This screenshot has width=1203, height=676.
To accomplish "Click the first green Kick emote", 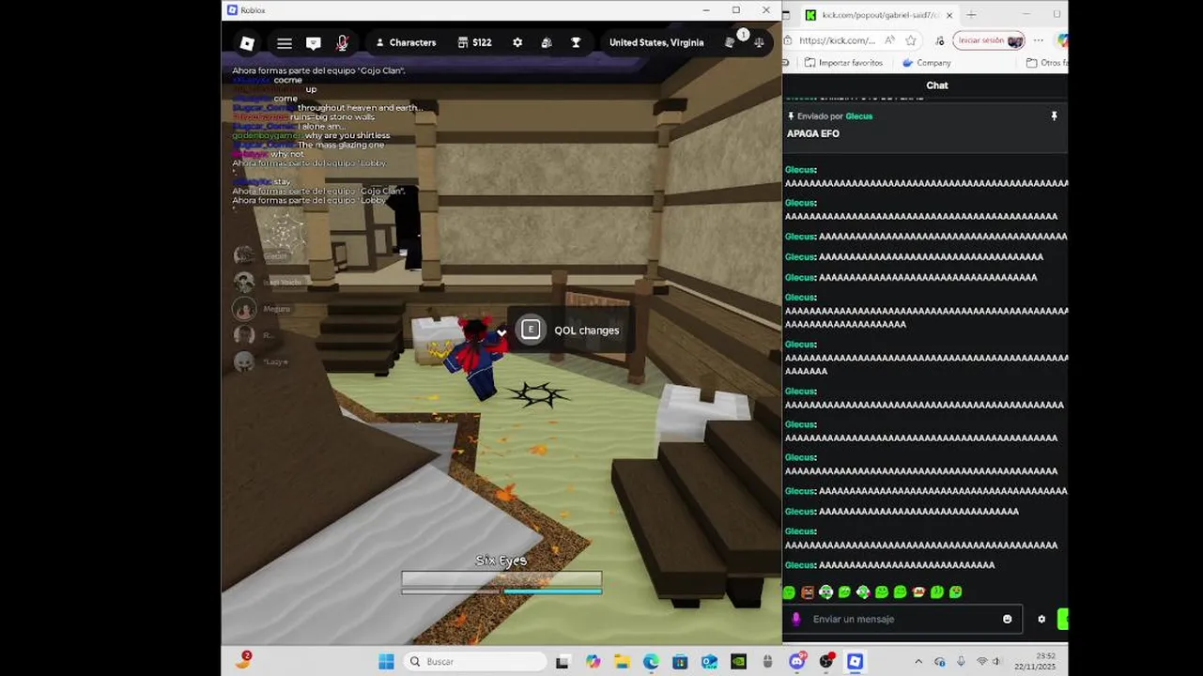I will tap(789, 592).
